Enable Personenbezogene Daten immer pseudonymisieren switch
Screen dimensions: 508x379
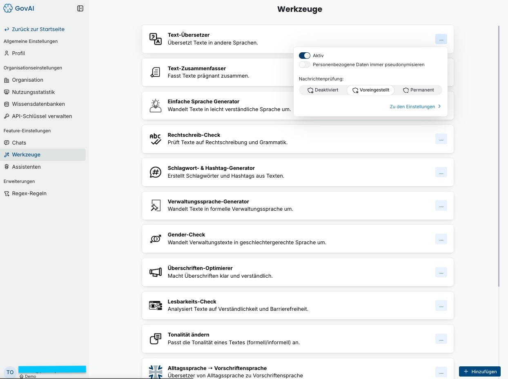coord(305,65)
